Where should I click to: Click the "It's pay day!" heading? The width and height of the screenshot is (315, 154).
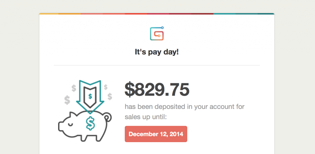(157, 52)
